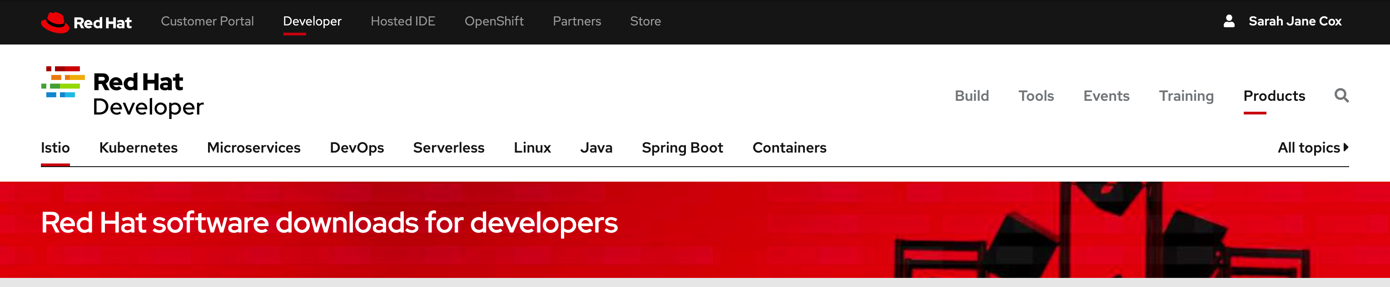This screenshot has width=1390, height=287.
Task: Open Sarah Jane Cox account menu
Action: tap(1295, 21)
